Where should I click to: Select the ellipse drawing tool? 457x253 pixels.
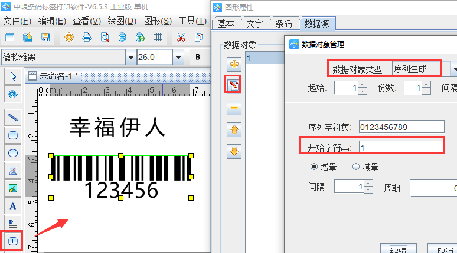tap(12, 153)
